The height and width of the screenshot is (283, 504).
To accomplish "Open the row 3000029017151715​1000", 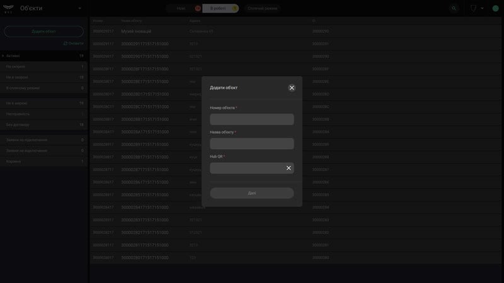I will coord(295,57).
